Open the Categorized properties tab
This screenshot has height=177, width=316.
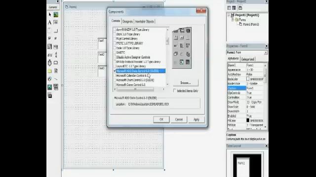click(248, 59)
